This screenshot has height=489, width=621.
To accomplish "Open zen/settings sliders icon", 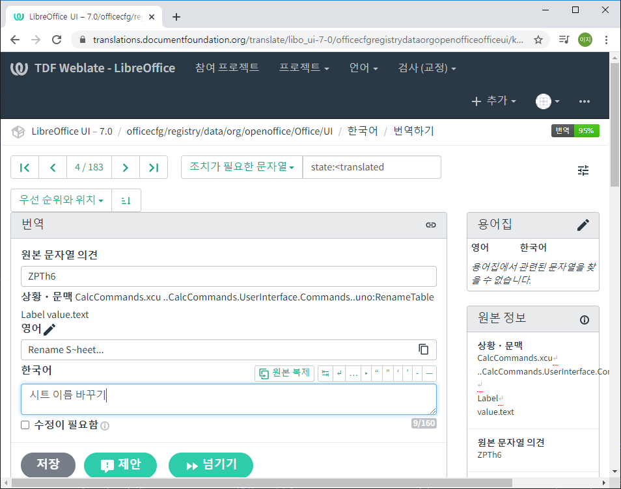I will click(x=583, y=170).
